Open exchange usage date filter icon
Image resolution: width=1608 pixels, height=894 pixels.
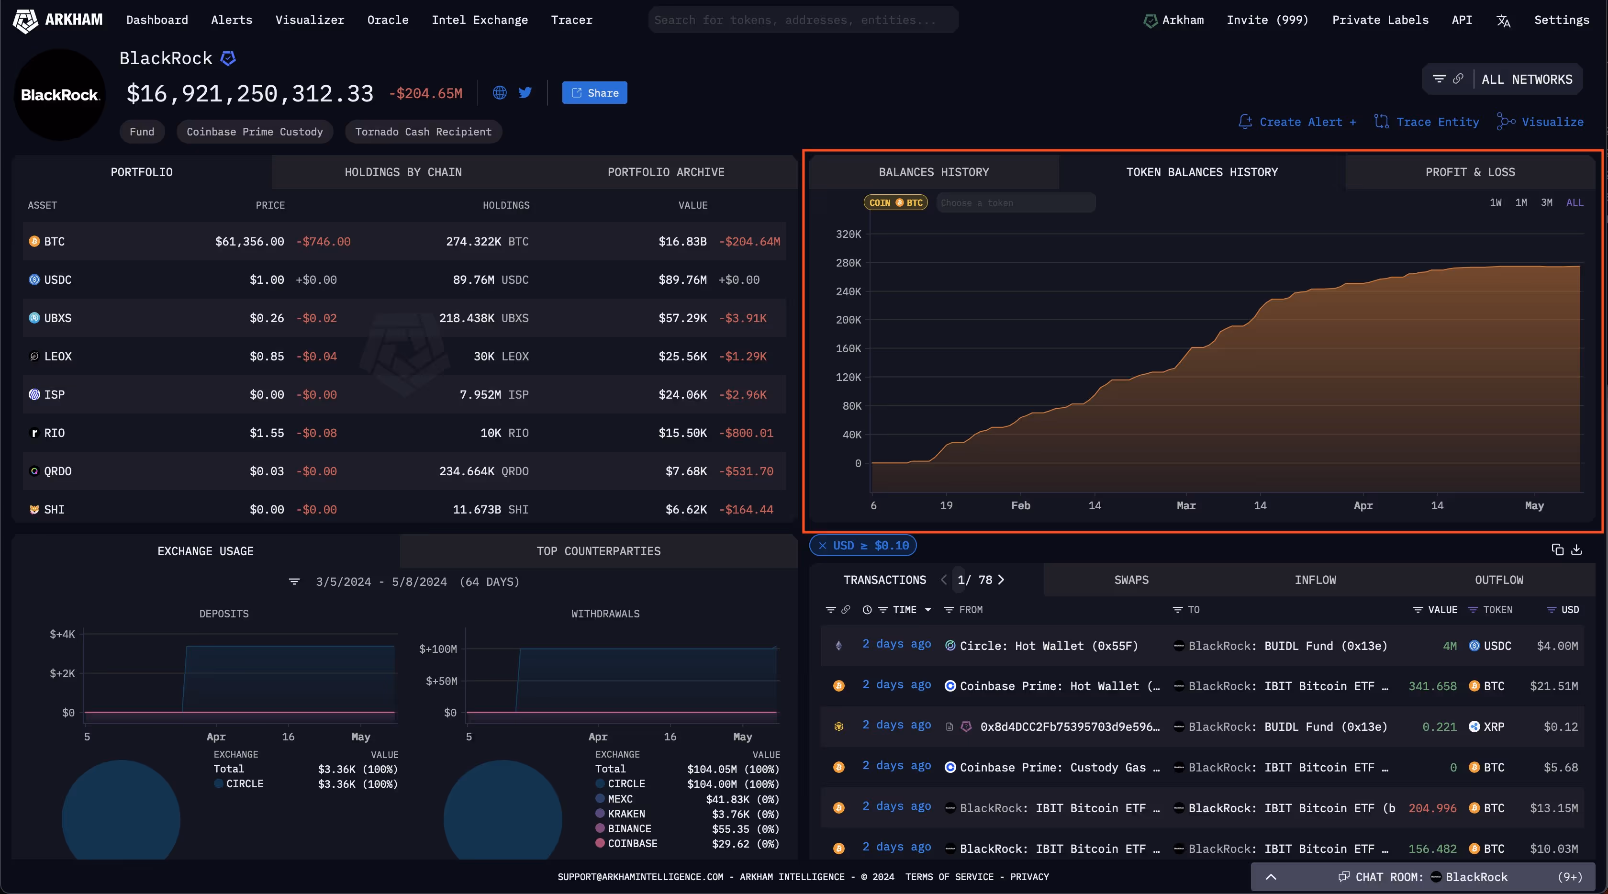(294, 582)
